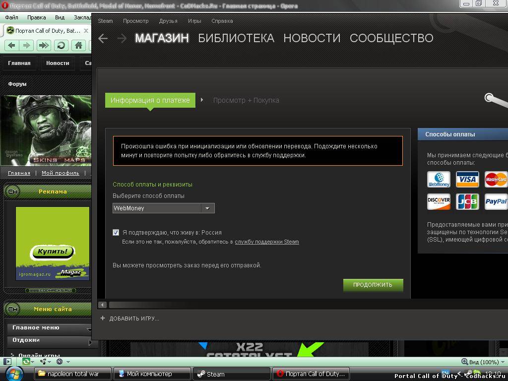Switch to the МАГАЗИН section in Steam
Image resolution: width=508 pixels, height=381 pixels.
pos(162,38)
